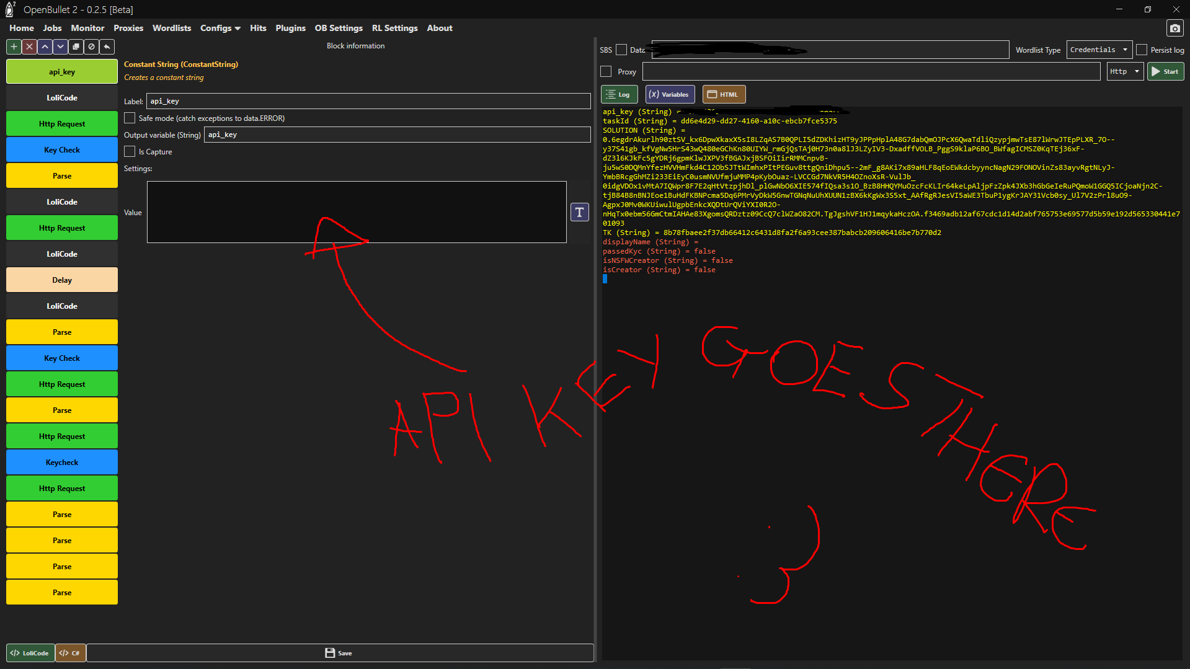The height and width of the screenshot is (669, 1190).
Task: Clone the selected block
Action: pos(76,47)
